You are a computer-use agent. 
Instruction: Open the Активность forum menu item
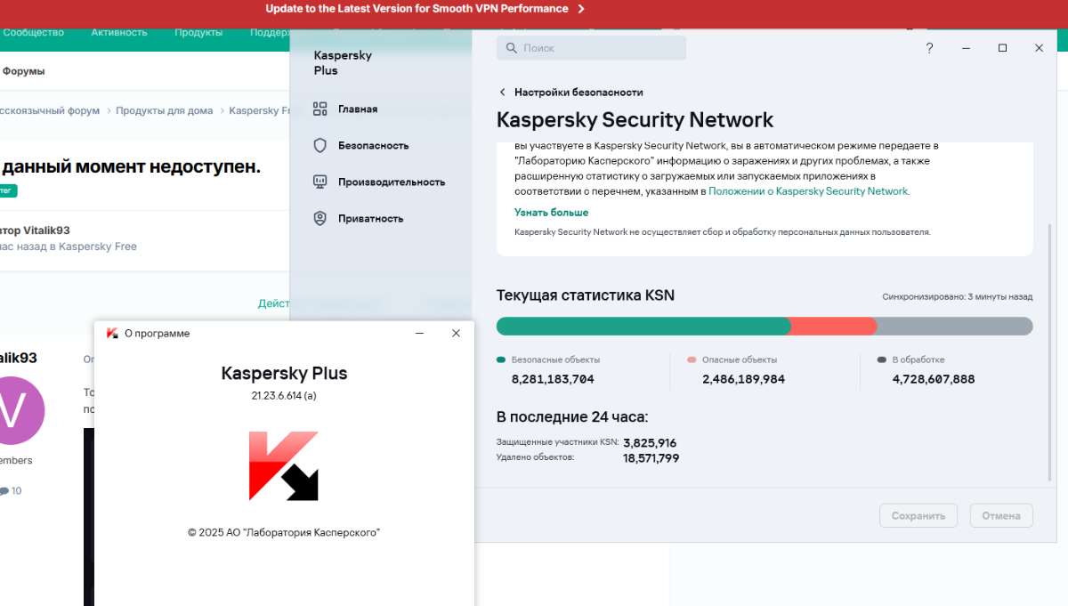[x=118, y=32]
